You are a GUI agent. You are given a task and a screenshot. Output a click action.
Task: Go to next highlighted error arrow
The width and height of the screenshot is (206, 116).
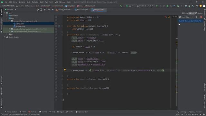[176, 17]
